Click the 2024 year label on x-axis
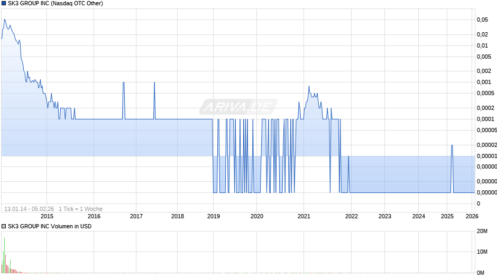The image size is (497, 278). click(418, 216)
